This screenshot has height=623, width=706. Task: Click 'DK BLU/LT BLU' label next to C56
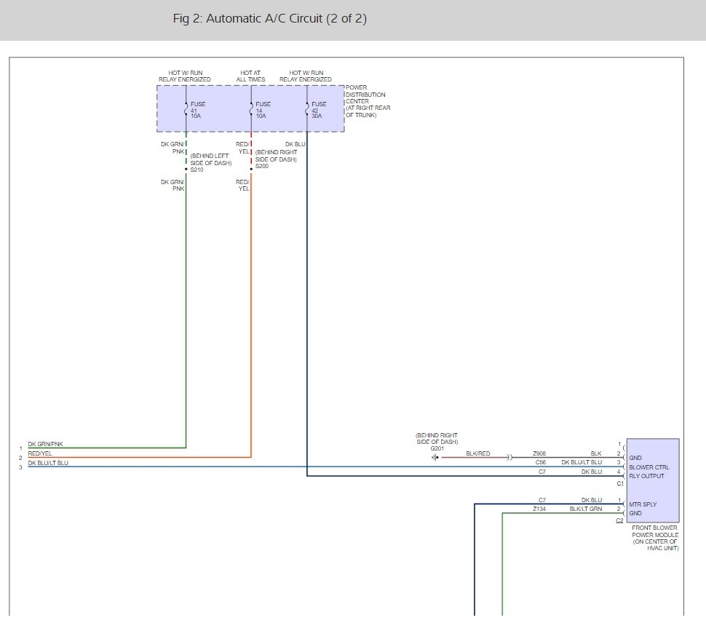pos(582,462)
